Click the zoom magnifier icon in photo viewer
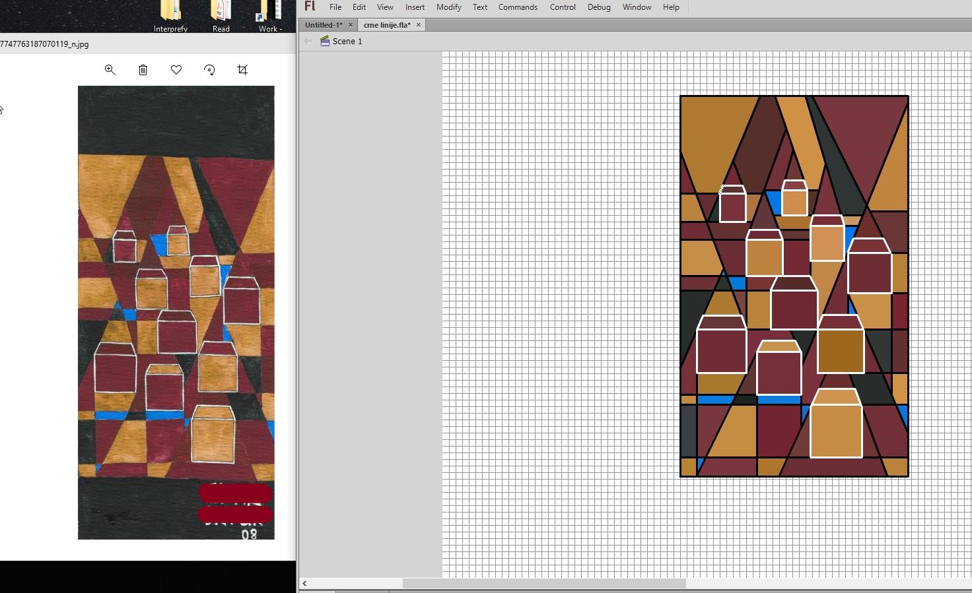The width and height of the screenshot is (972, 593). (x=110, y=70)
